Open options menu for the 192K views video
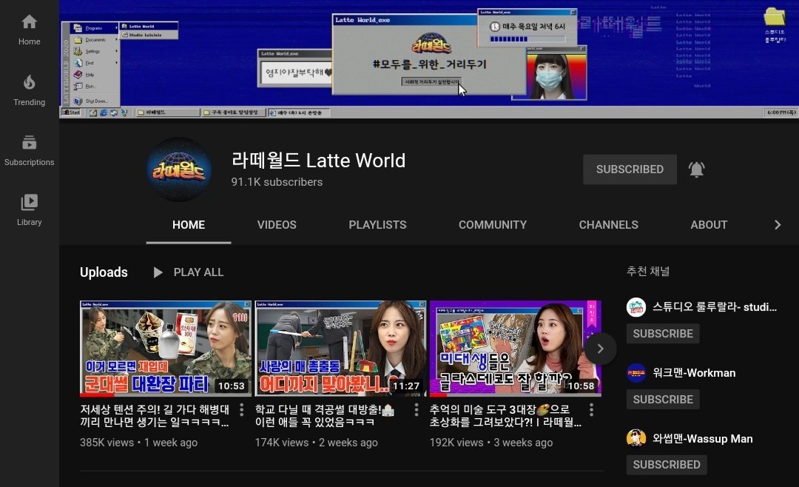Screen dimensions: 799x487 (x=591, y=409)
